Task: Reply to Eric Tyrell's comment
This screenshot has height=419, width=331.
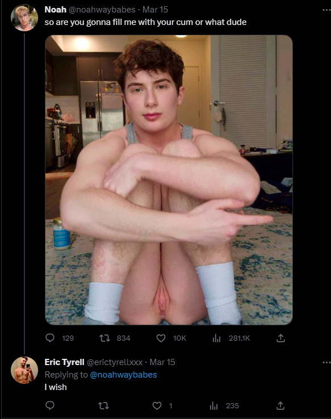Action: pos(50,405)
